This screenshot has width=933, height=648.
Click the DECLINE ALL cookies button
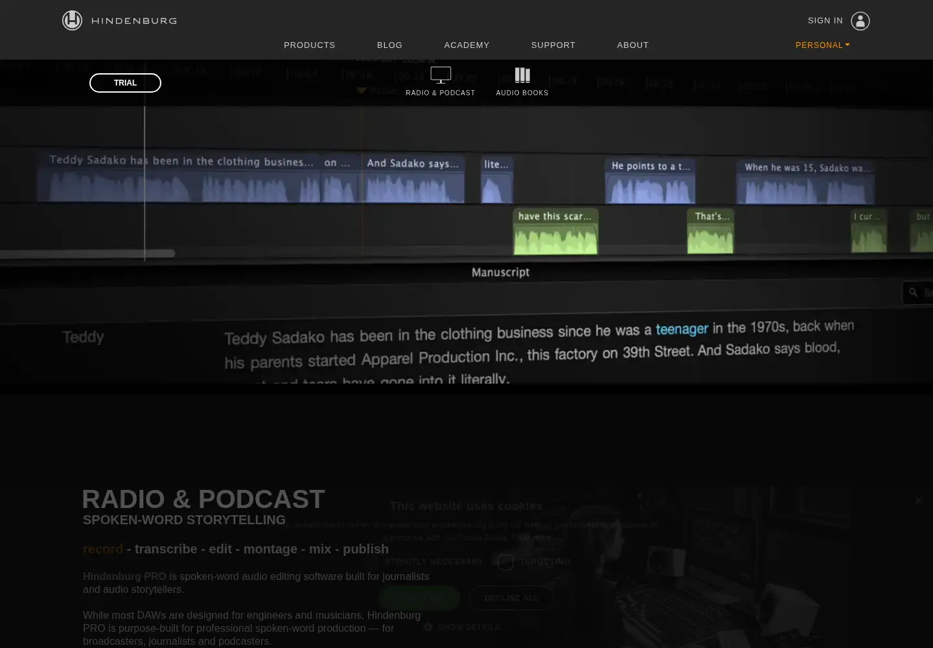(x=511, y=598)
